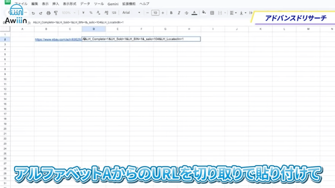Toggle bold formatting

171,13
